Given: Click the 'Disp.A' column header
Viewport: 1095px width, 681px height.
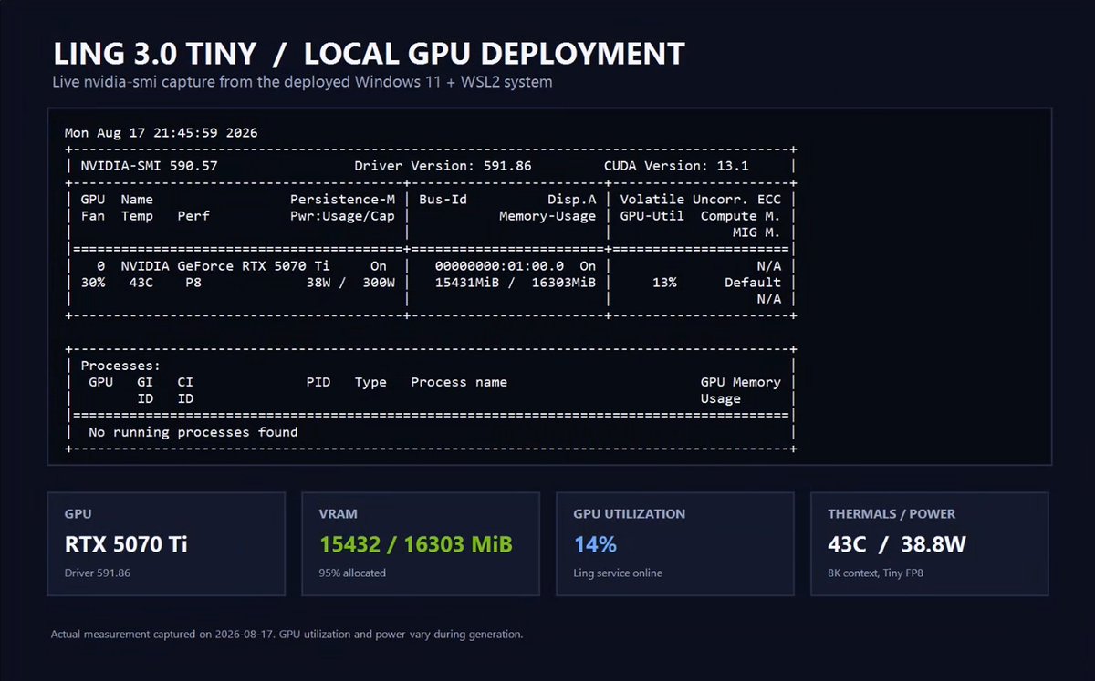Looking at the screenshot, I should coord(572,200).
